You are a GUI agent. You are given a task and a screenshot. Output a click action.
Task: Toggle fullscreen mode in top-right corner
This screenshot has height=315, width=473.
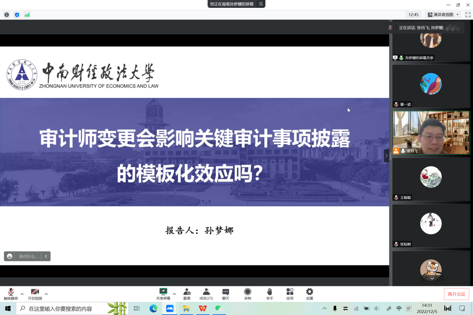pos(468,15)
